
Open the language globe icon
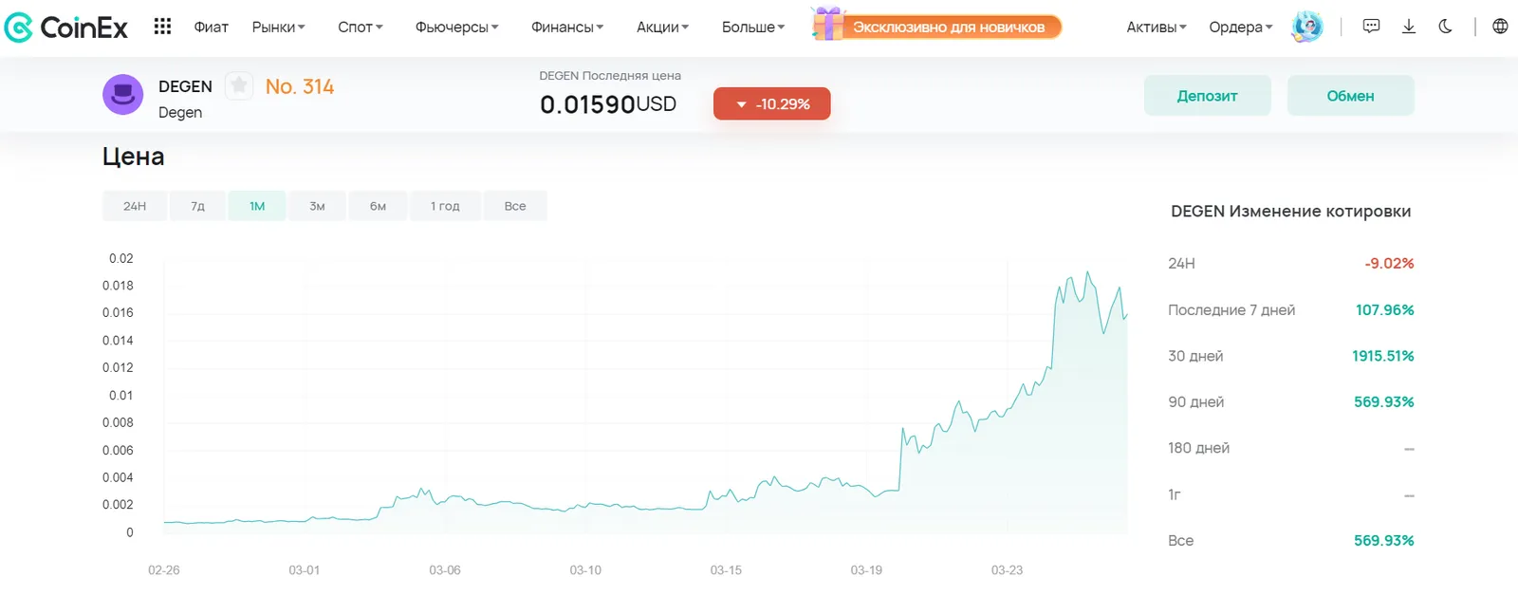coord(1500,27)
